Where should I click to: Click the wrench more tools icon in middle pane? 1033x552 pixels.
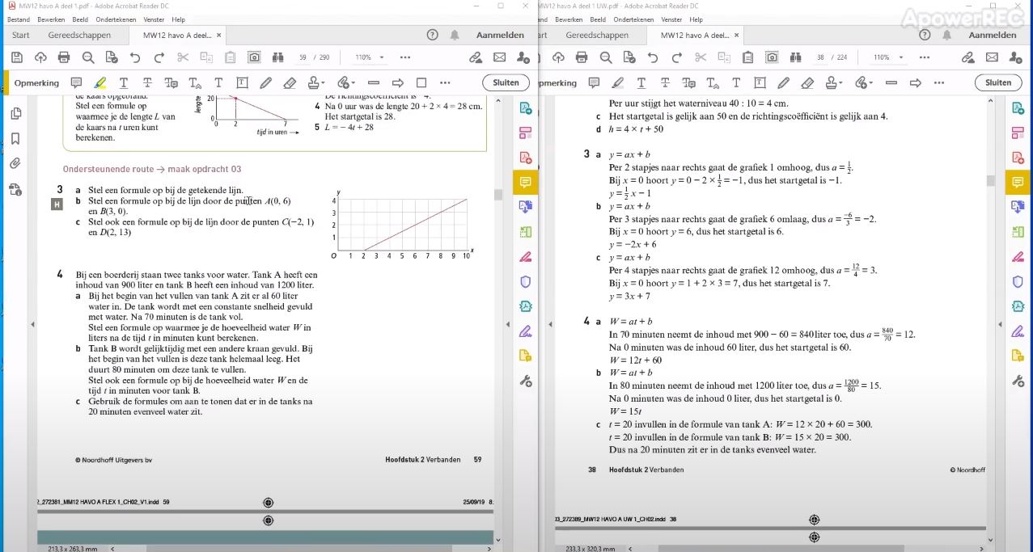tap(526, 381)
